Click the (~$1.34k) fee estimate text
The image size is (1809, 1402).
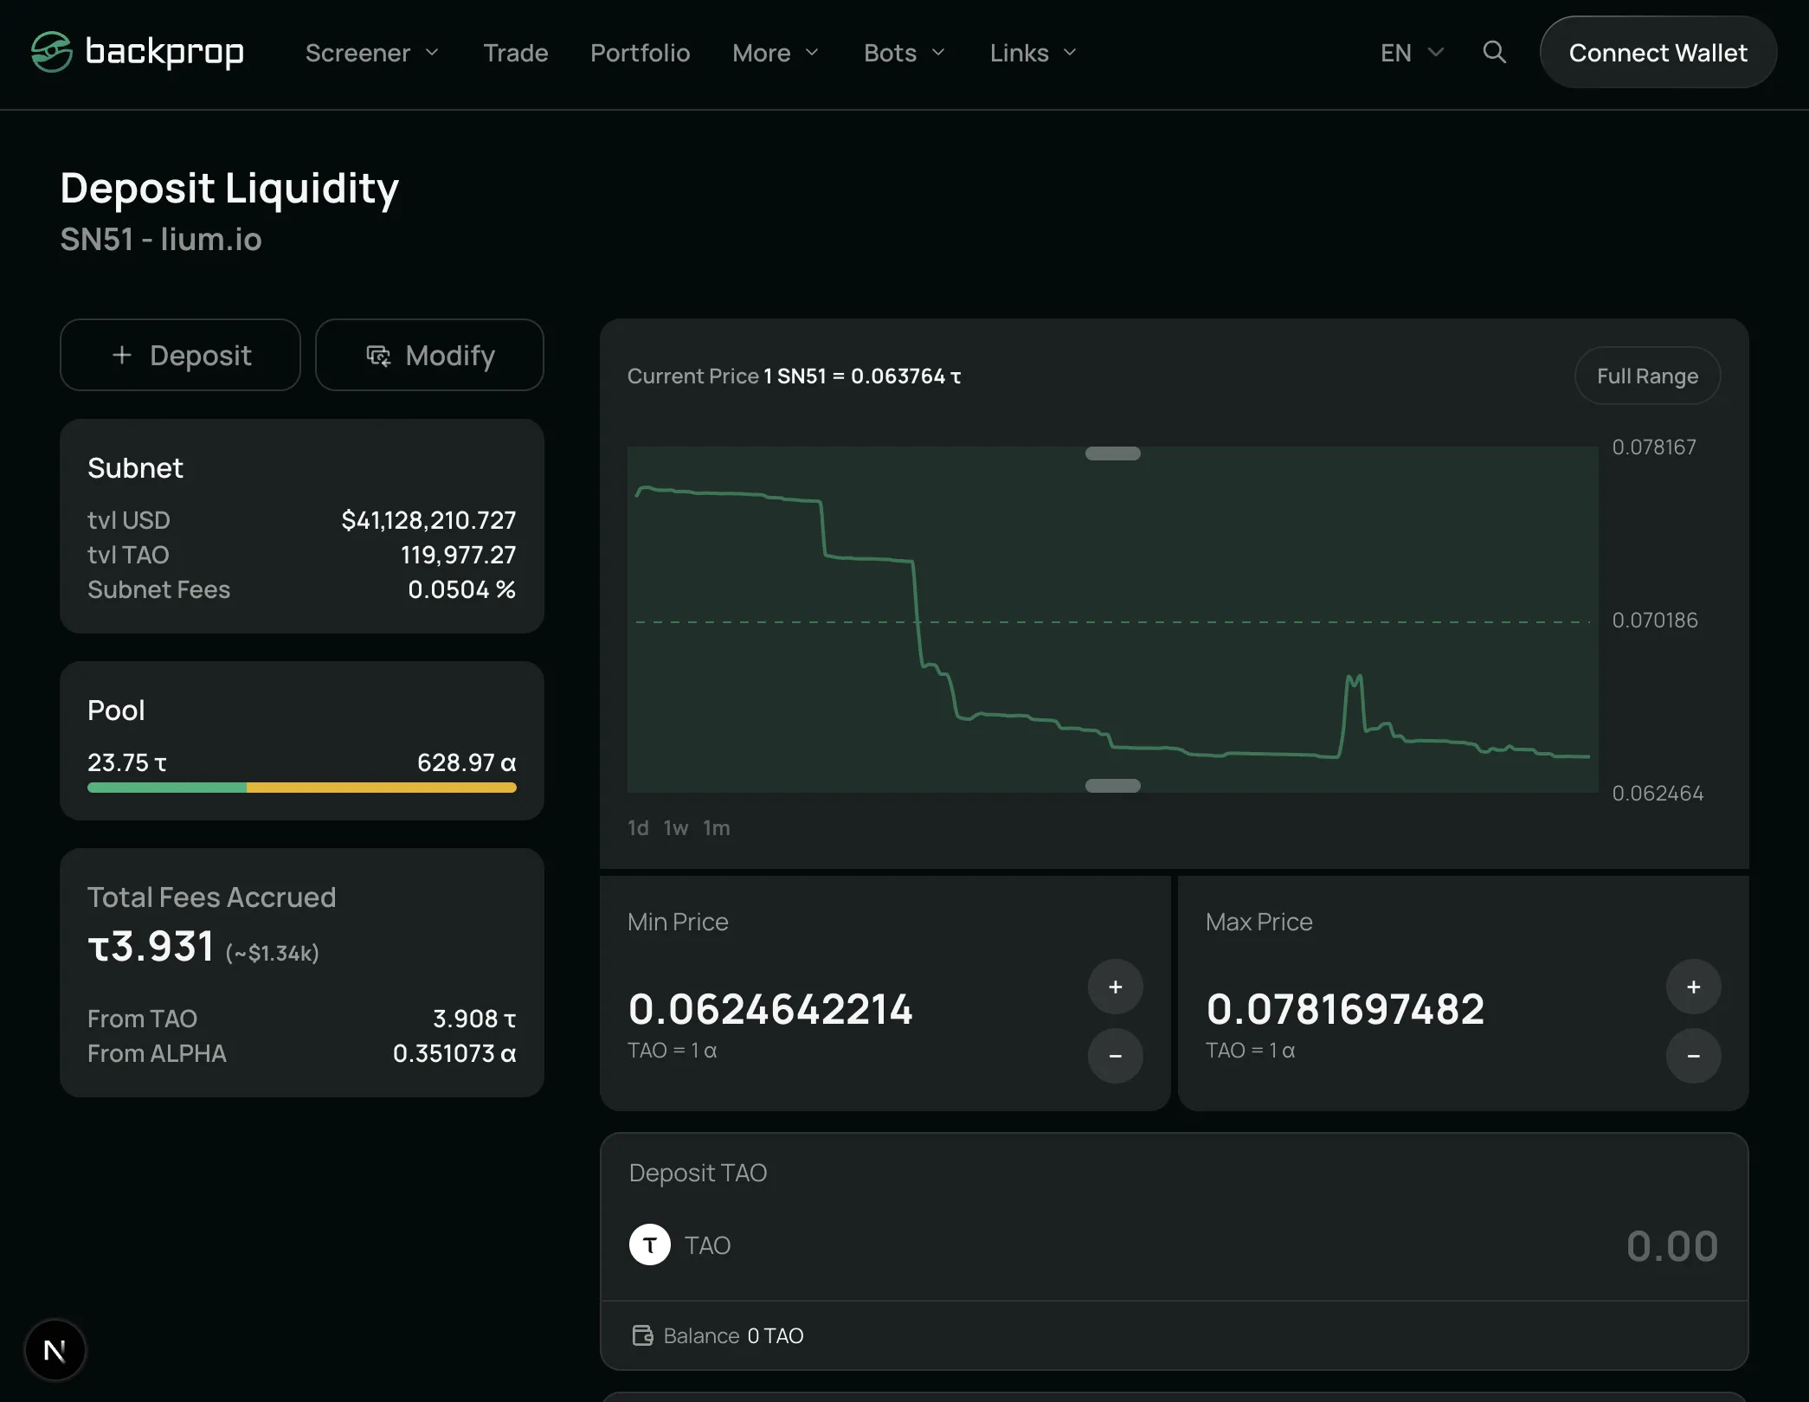273,953
